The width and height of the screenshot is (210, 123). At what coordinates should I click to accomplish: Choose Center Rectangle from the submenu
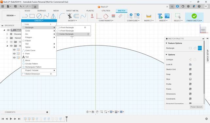coord(73,34)
